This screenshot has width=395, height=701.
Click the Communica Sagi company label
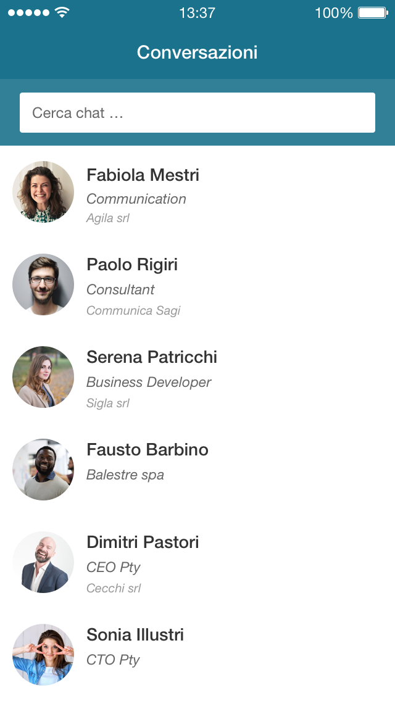133,310
